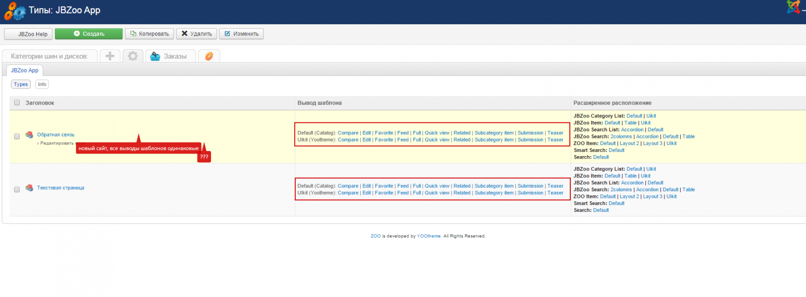Open Uikit Yootheme Feed for Текстовая страница

pyautogui.click(x=403, y=193)
